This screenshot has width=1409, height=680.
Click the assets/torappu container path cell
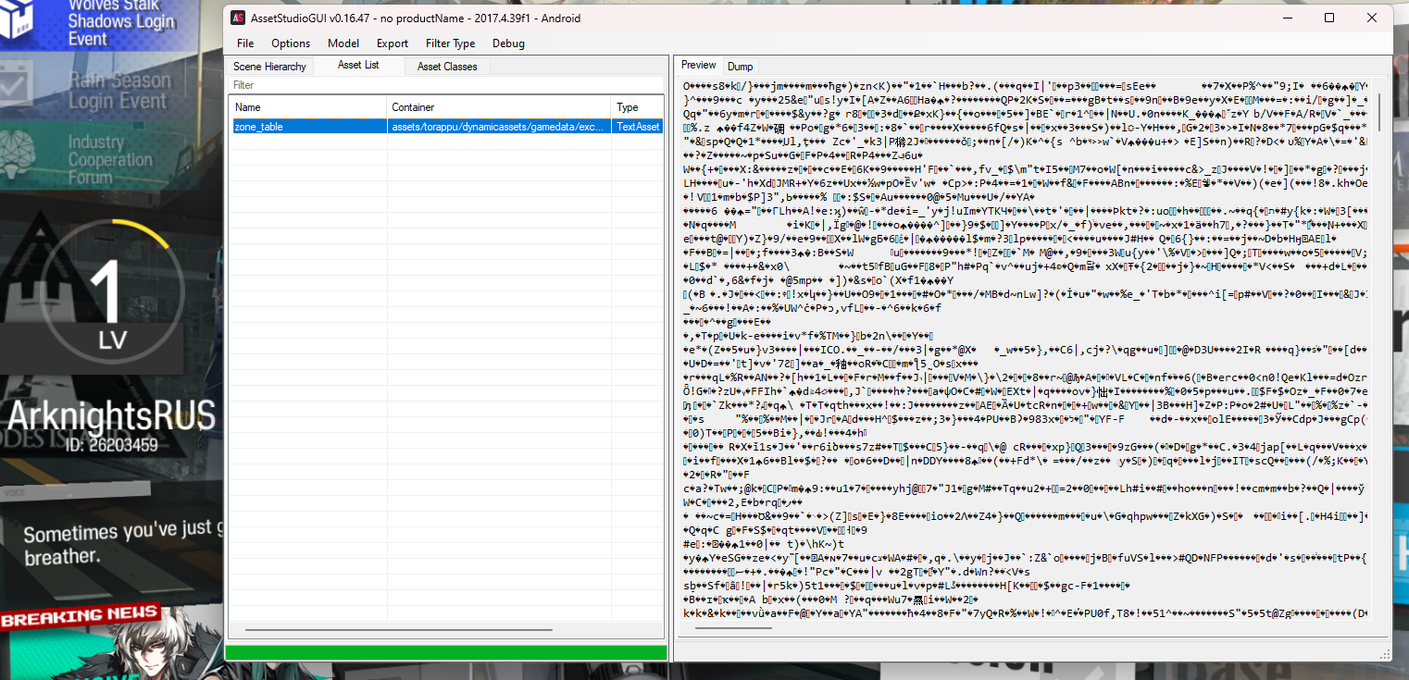pos(500,127)
